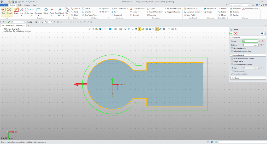Check Offset in both directions
Viewport: 267px width, 144px height.
pos(232,51)
